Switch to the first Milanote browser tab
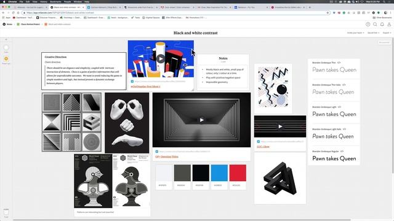394x221 pixels. click(x=30, y=7)
